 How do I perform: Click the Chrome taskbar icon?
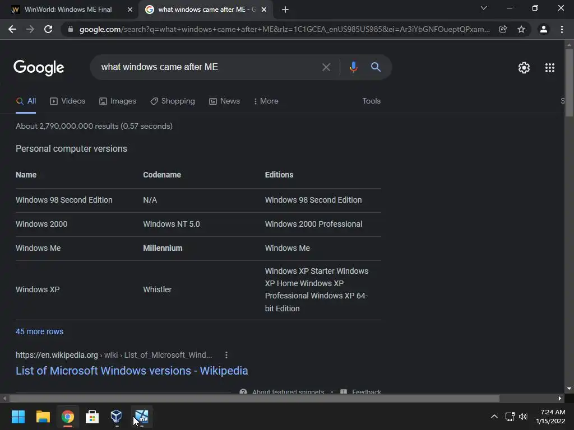tap(68, 417)
